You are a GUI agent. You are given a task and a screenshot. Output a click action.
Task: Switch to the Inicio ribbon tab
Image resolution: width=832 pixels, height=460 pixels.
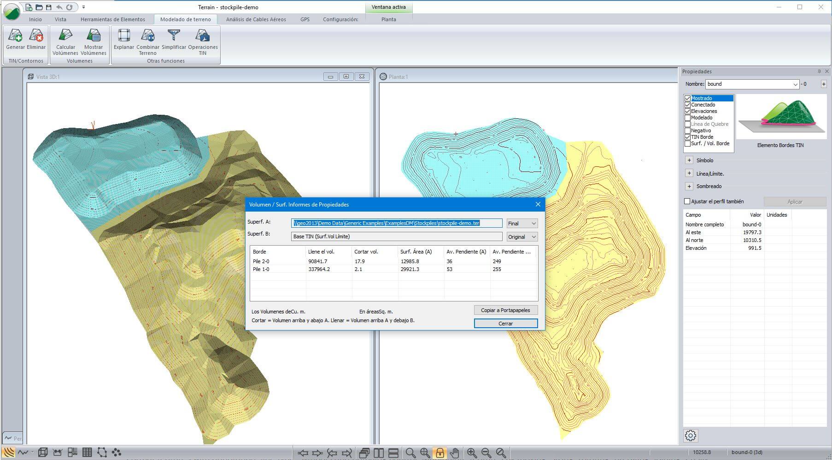point(35,19)
